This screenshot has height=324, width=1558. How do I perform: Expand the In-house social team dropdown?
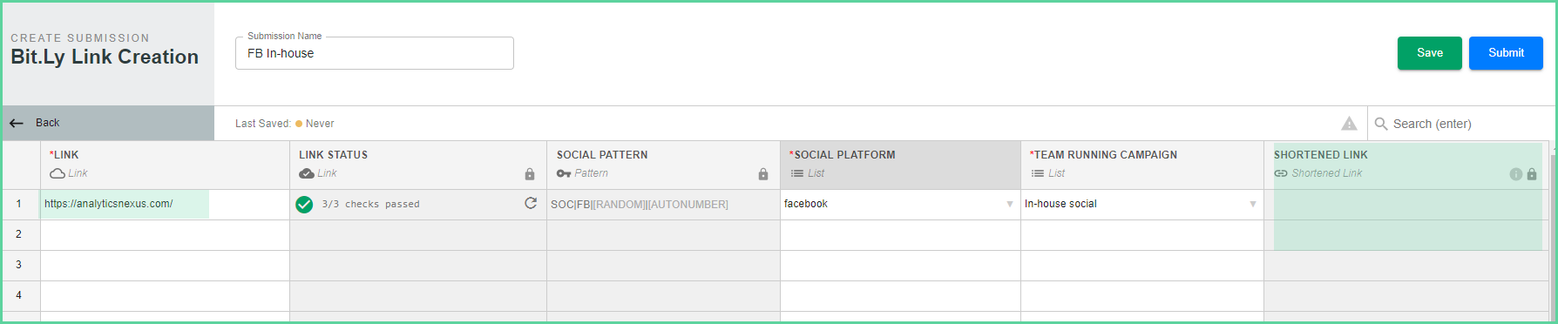(x=1253, y=204)
